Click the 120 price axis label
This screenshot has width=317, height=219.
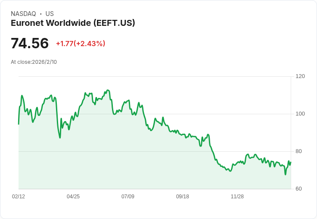pos(300,76)
